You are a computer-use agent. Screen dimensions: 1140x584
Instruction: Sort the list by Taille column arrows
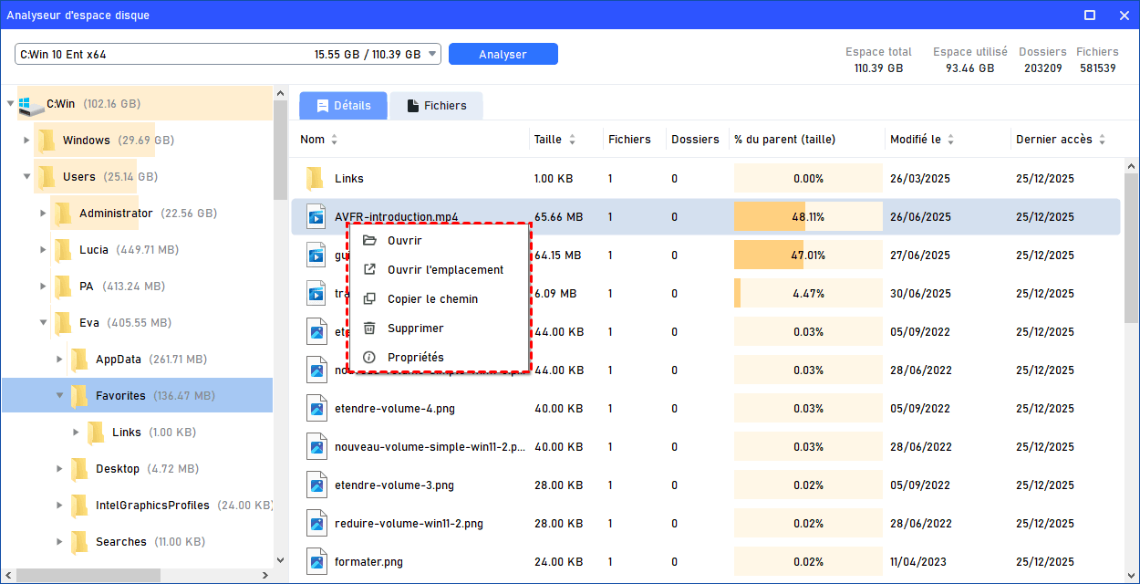[572, 140]
